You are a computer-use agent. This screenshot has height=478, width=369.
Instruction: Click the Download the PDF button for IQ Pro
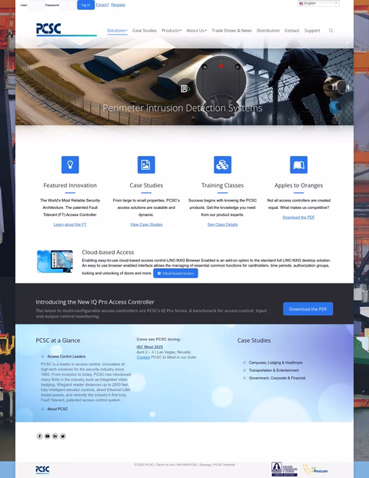pos(308,309)
